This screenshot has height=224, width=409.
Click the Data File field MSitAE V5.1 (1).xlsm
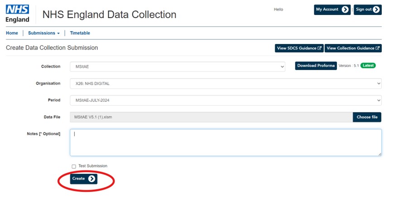[211, 117]
